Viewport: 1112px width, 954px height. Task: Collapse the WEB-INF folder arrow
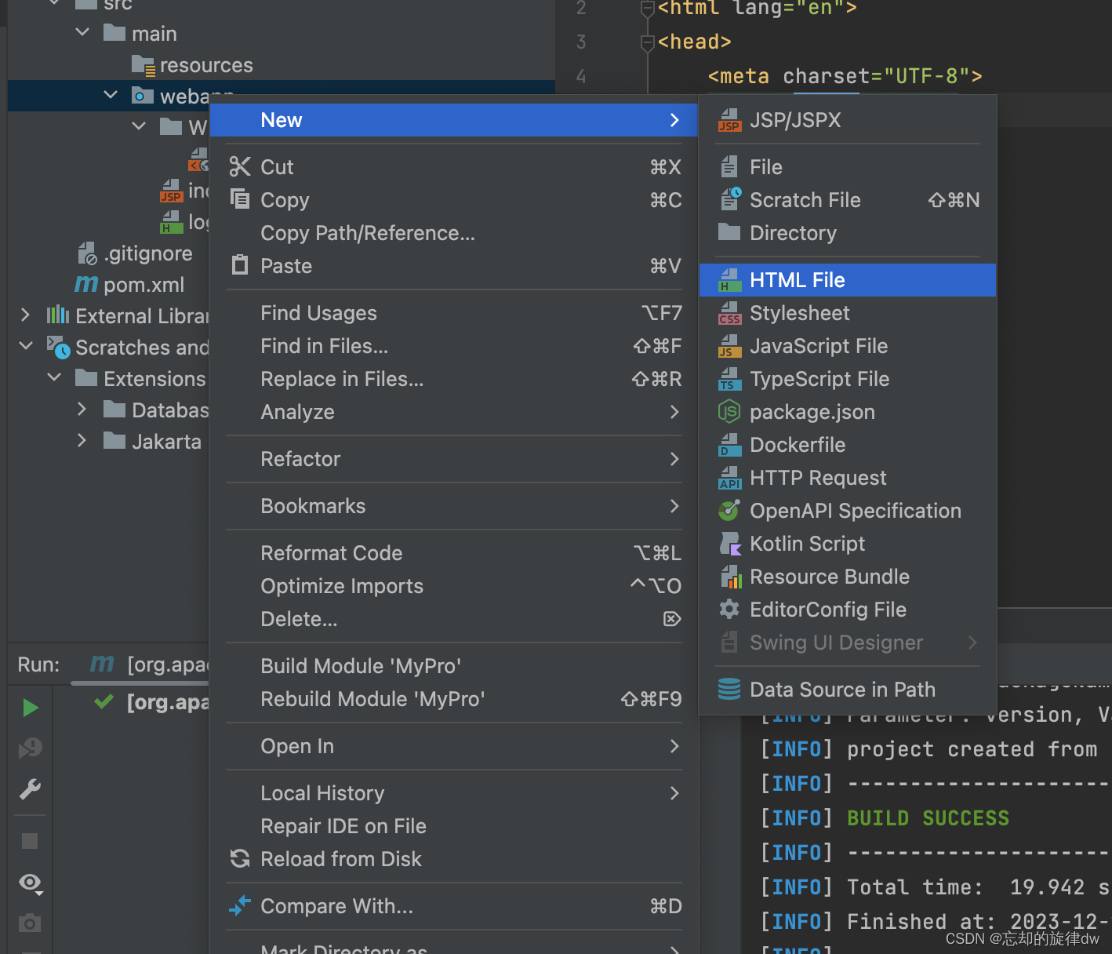(139, 126)
